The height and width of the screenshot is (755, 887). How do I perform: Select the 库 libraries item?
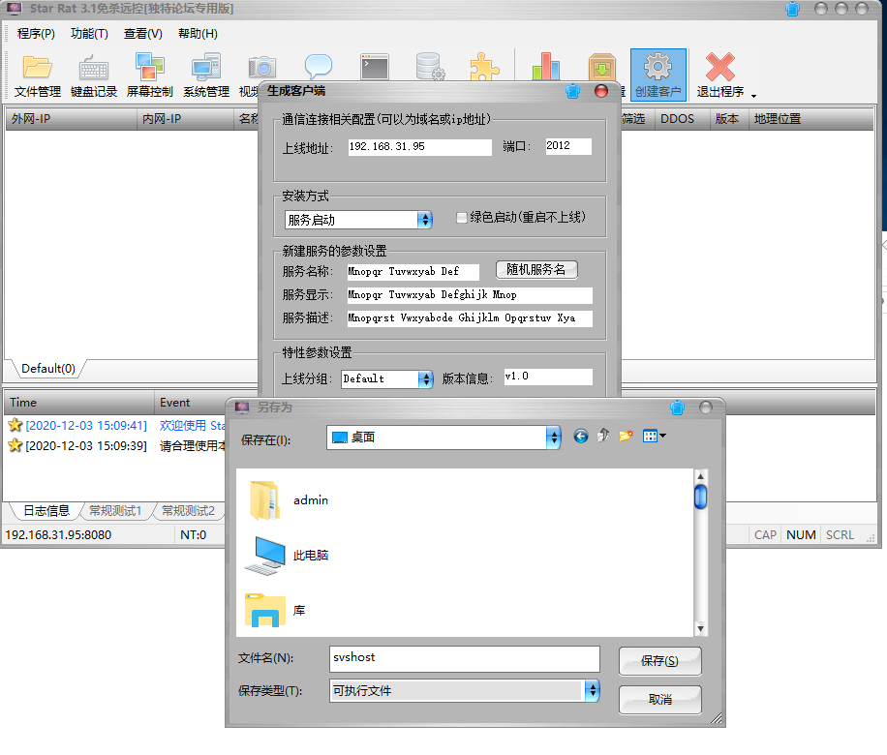[x=275, y=610]
